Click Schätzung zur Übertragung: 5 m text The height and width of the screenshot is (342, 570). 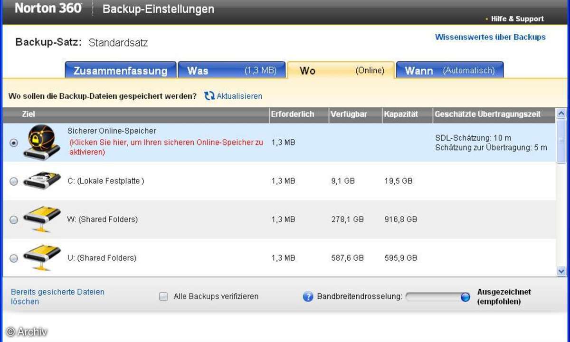[491, 148]
